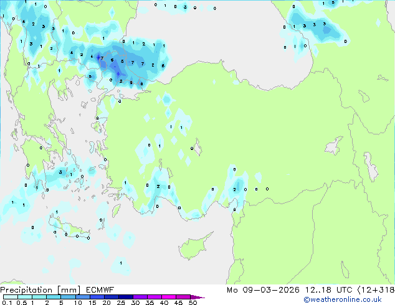Choose the 35–40 mm violet legend swatch
Screen dimensions: 395x305
coord(155,297)
